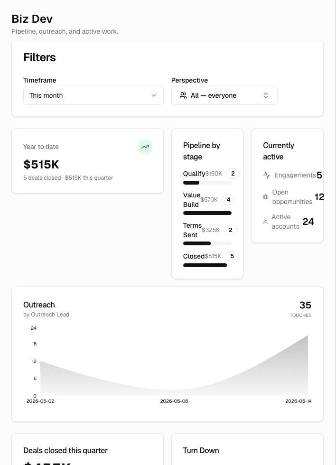Click the 2026-05-14 axis label
The width and height of the screenshot is (336, 465).
point(299,401)
